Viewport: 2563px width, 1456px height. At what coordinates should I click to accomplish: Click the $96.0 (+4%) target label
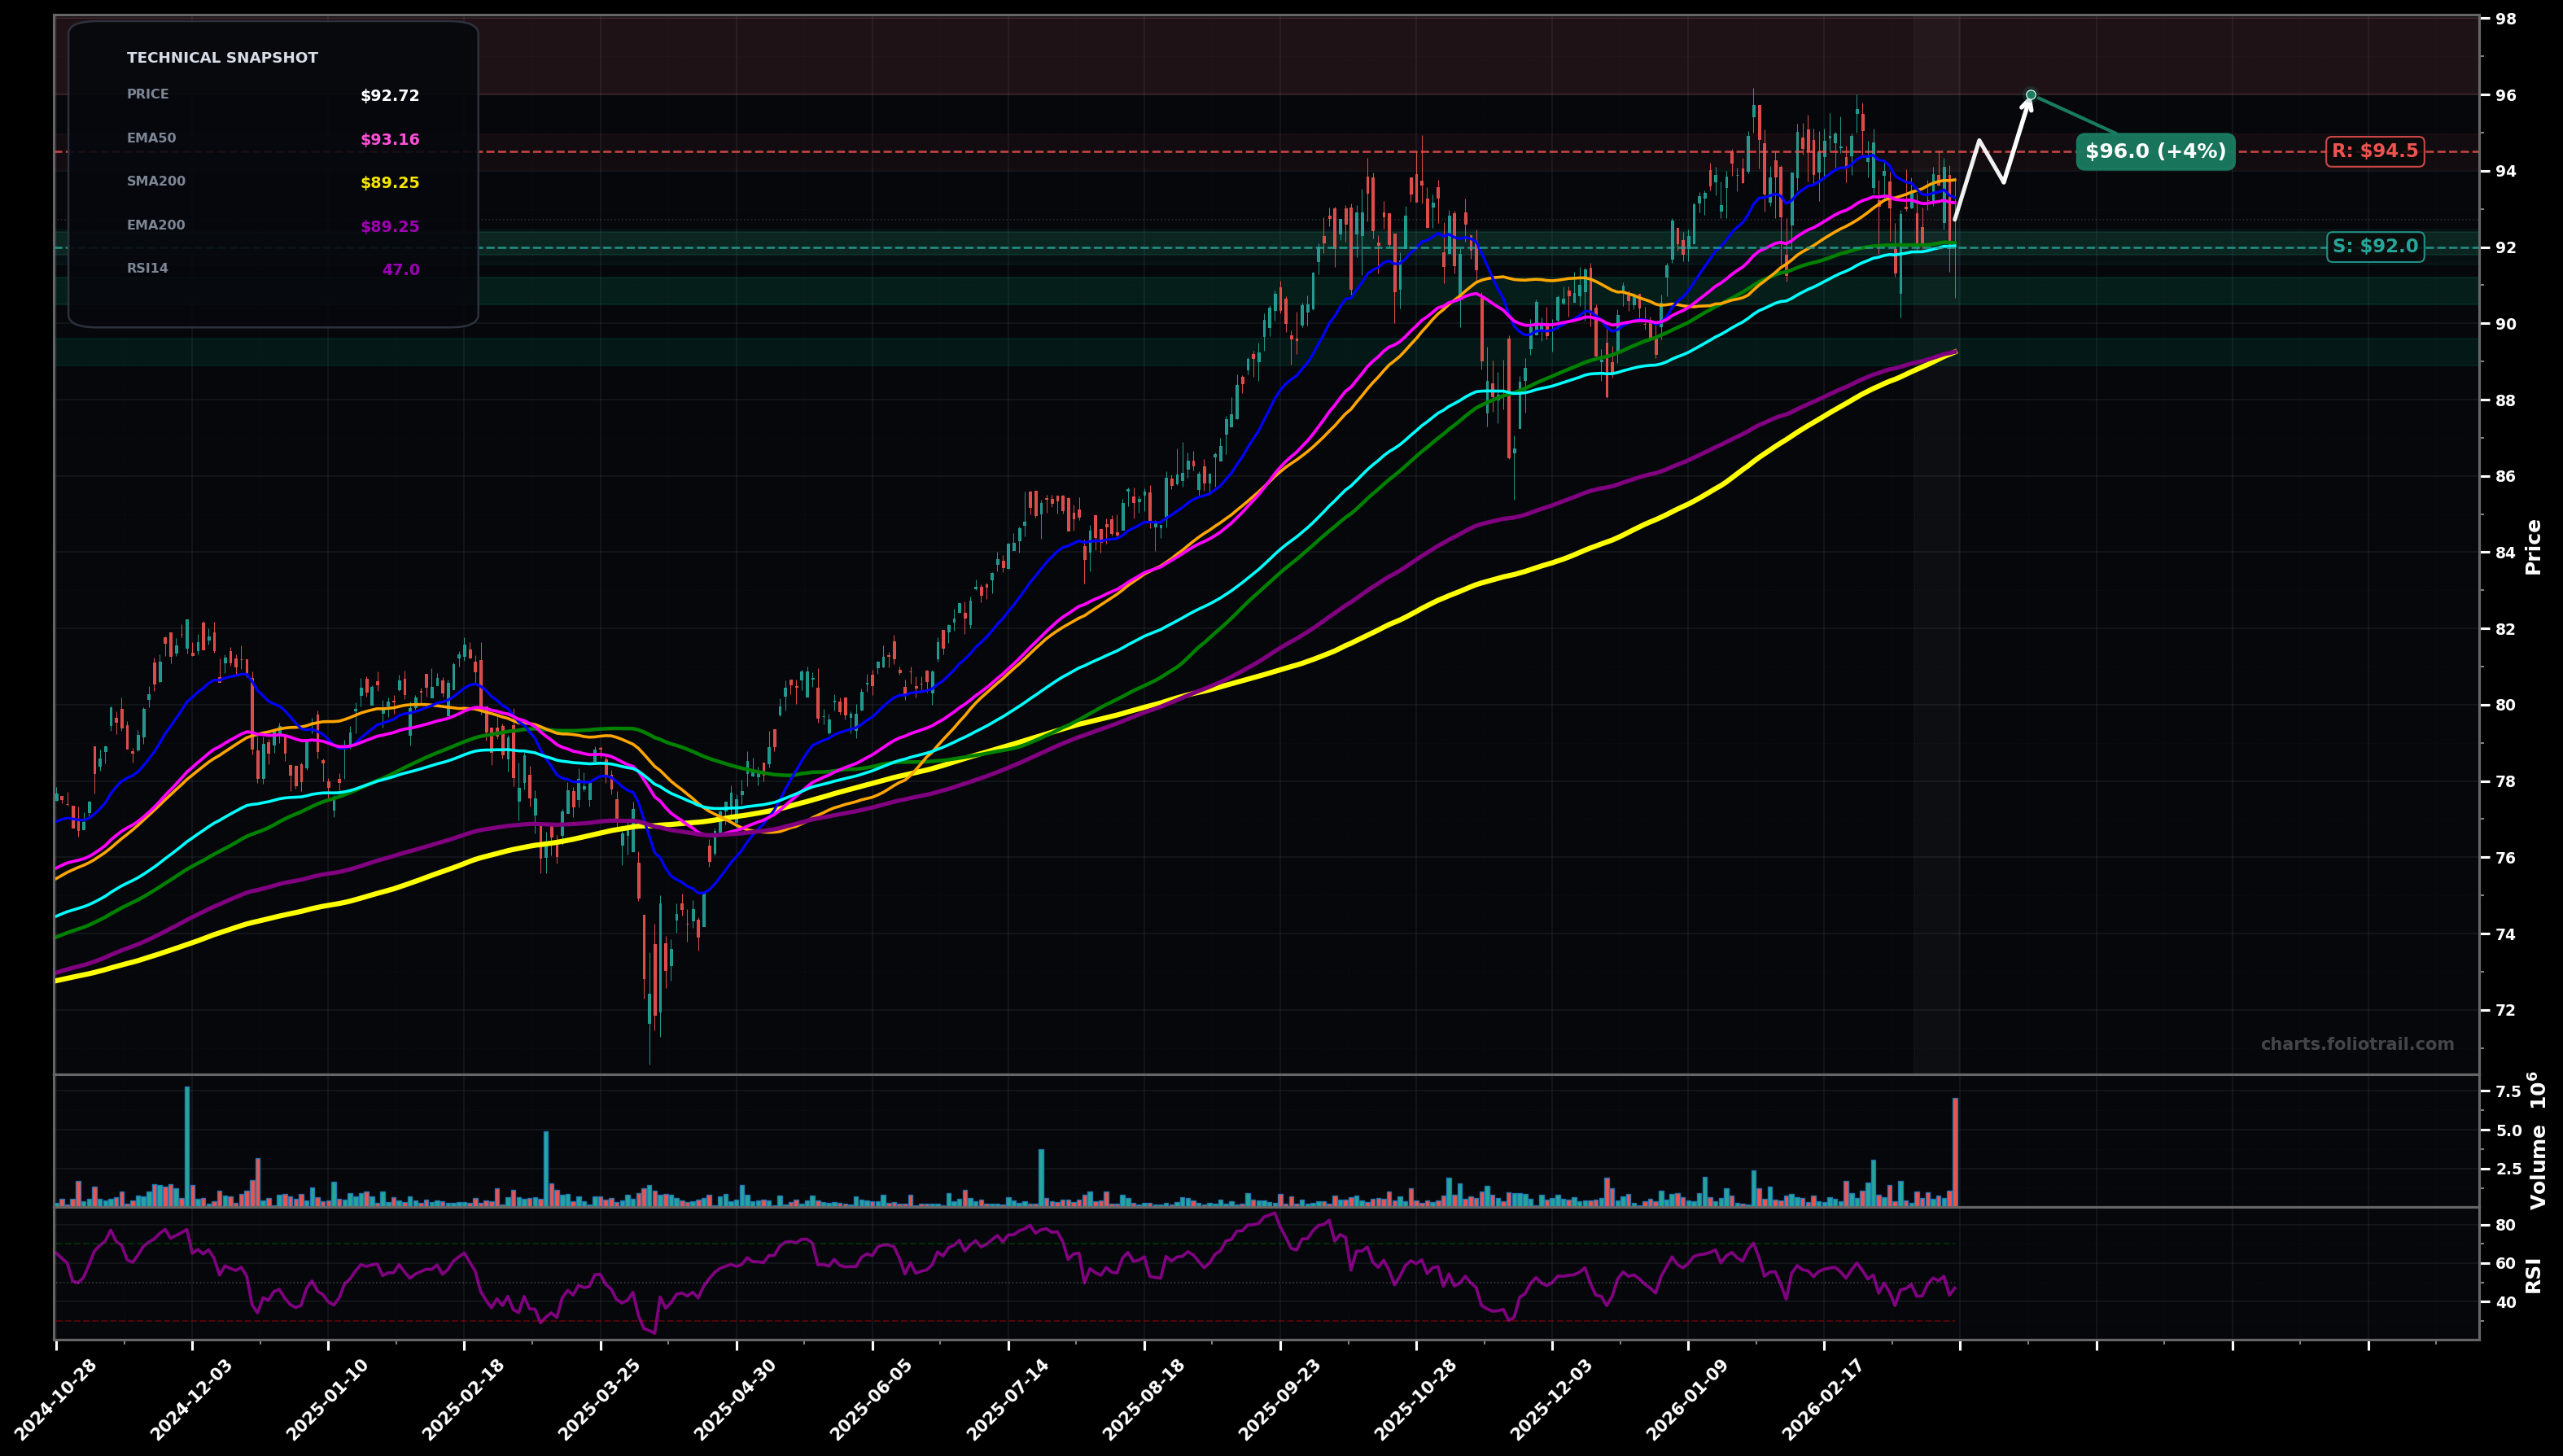2155,151
